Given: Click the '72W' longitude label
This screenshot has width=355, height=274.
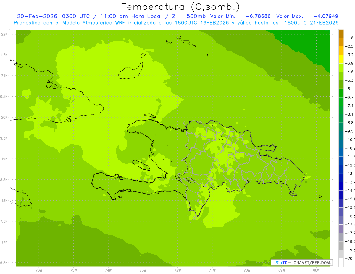Looking at the screenshot, I should [x=177, y=270].
